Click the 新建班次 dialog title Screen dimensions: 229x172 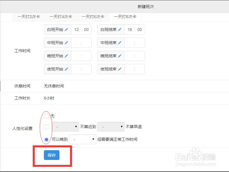click(146, 7)
